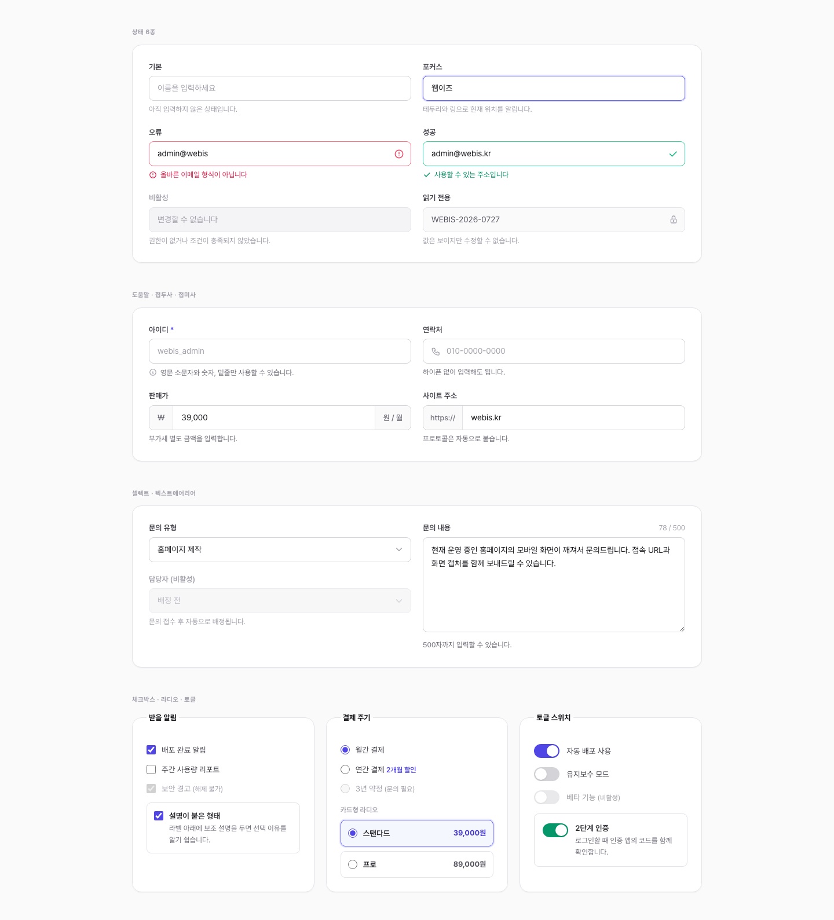The width and height of the screenshot is (834, 920).
Task: Click the chevron on 홈페이지 제작 select
Action: pos(399,550)
